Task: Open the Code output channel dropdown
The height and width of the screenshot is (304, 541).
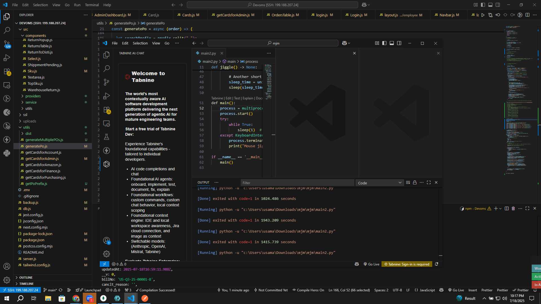Action: pos(380,183)
